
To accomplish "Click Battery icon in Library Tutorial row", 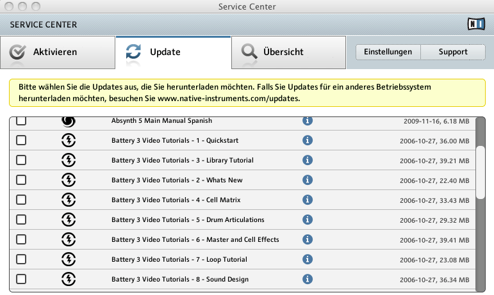I will 69,160.
